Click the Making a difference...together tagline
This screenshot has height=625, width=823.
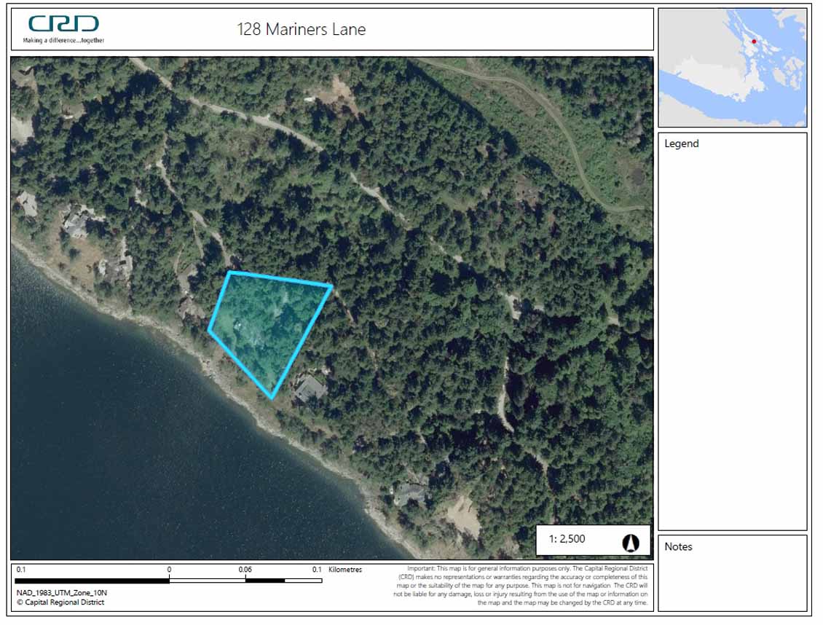63,40
